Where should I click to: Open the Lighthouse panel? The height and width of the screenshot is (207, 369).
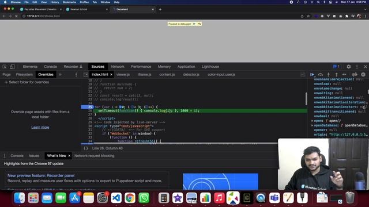(x=210, y=67)
